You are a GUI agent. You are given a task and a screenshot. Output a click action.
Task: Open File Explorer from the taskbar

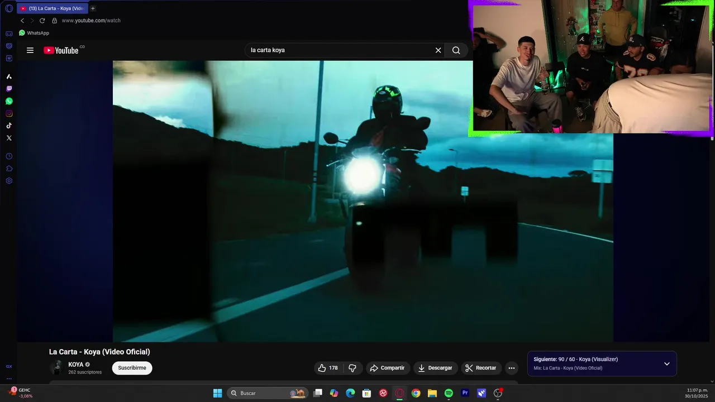tap(432, 393)
